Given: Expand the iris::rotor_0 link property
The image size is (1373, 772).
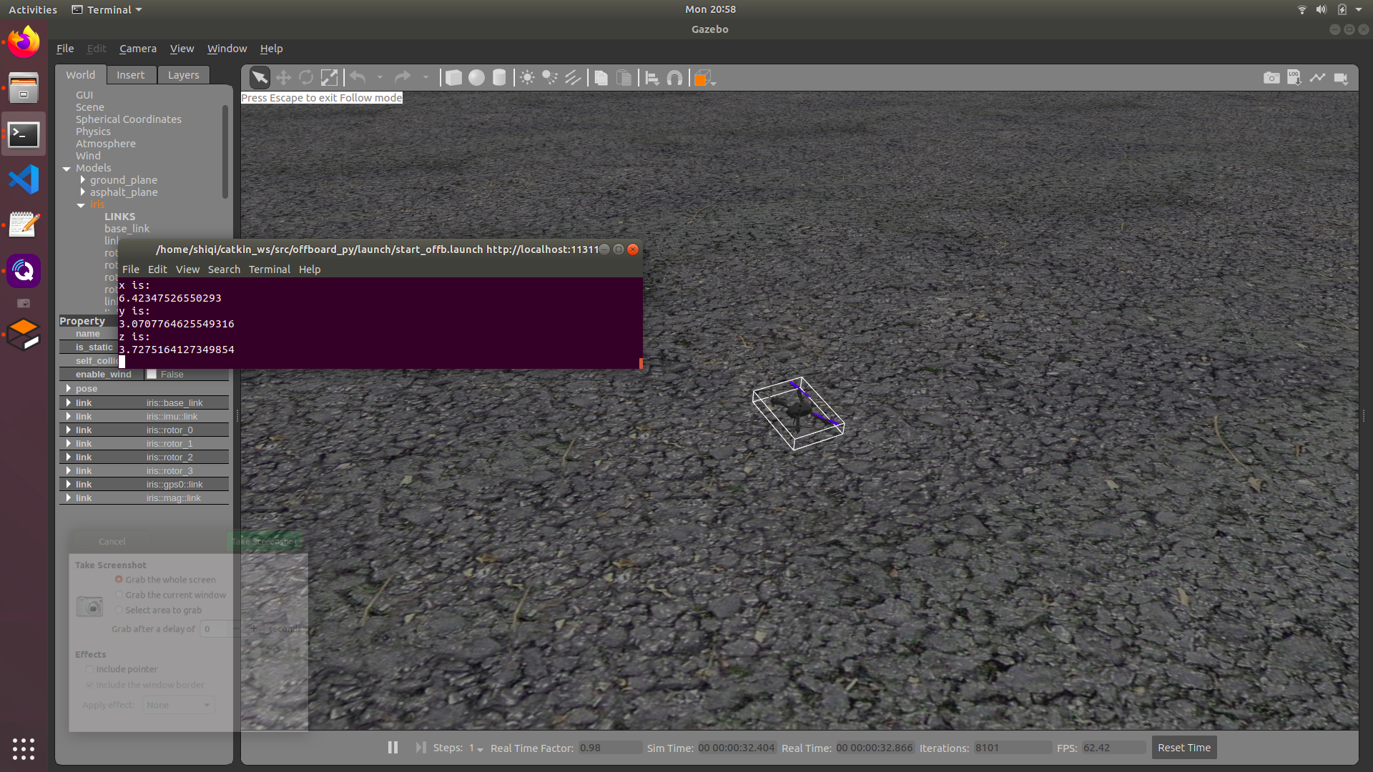Looking at the screenshot, I should (x=69, y=430).
